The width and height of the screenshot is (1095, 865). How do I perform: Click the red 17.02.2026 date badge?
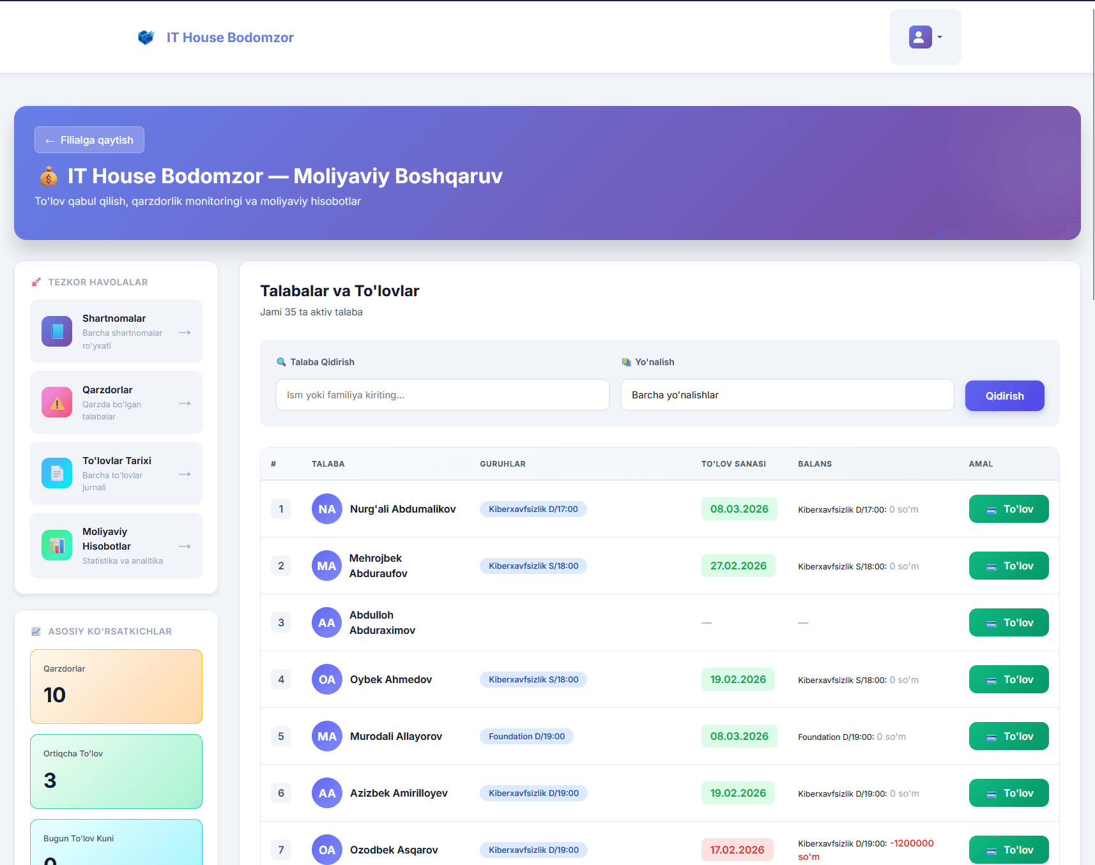(737, 850)
